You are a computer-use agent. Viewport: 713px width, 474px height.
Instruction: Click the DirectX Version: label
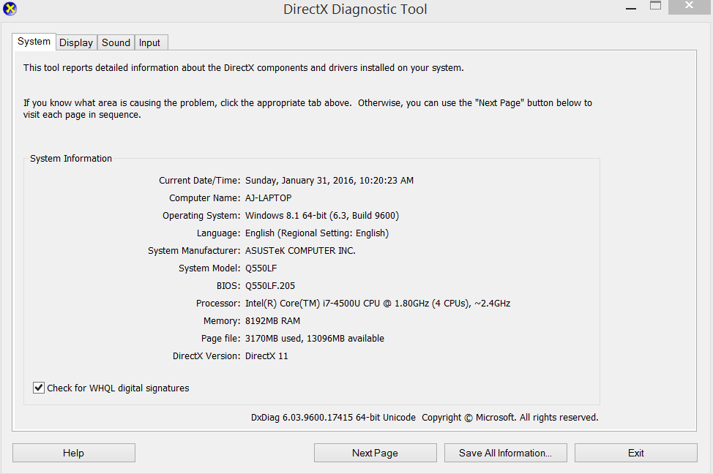coord(206,355)
